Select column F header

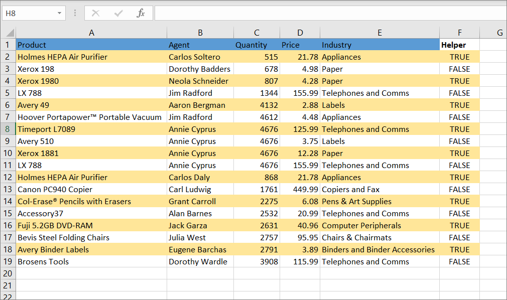coord(459,33)
